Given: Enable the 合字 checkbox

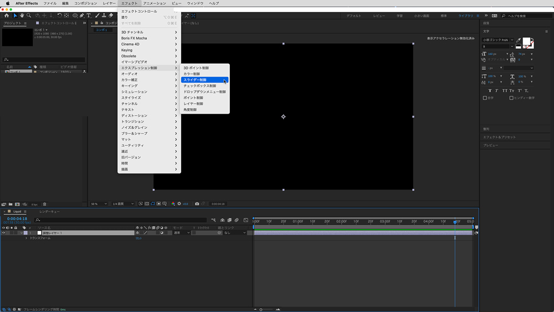Looking at the screenshot, I should click(x=485, y=98).
